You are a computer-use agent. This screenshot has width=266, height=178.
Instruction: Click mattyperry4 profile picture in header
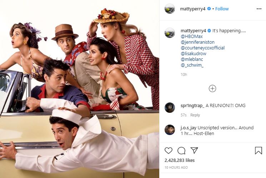coord(170,9)
